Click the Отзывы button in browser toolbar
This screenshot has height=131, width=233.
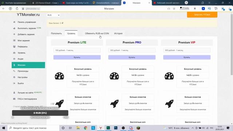tap(185, 8)
